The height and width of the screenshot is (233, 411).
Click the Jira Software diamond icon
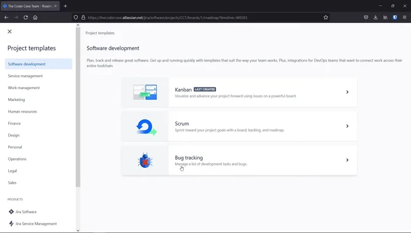(11, 211)
